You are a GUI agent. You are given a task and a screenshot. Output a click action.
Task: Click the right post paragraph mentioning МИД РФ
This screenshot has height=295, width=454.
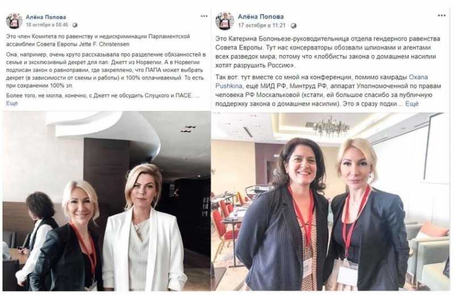329,90
